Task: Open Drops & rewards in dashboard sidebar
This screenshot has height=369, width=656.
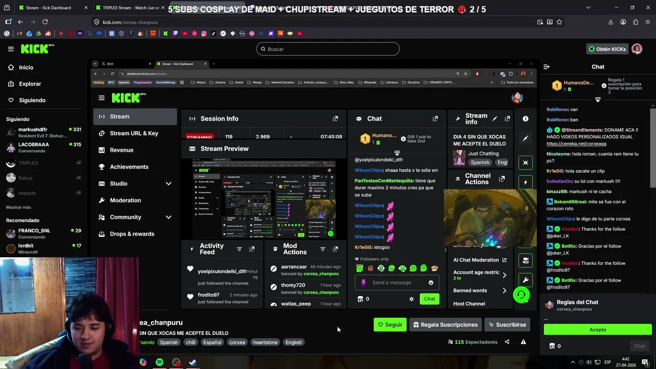Action: point(135,234)
